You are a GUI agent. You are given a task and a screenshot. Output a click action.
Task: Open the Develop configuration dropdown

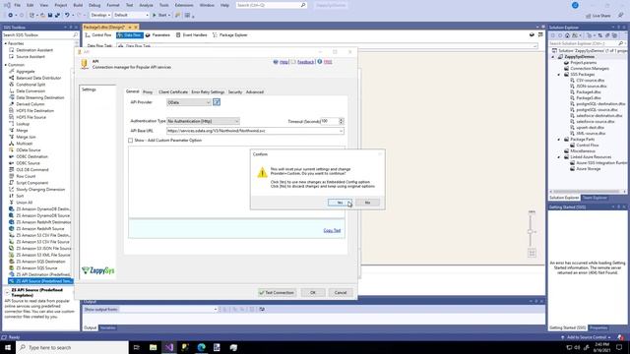pos(100,16)
